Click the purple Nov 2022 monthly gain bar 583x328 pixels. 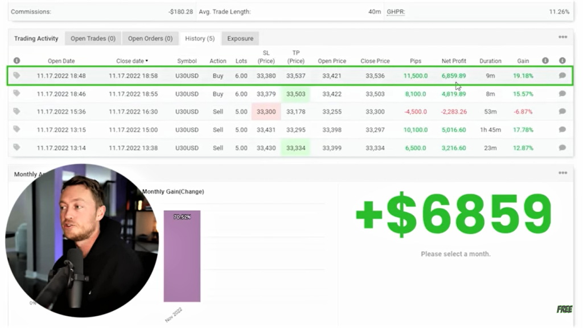point(182,256)
